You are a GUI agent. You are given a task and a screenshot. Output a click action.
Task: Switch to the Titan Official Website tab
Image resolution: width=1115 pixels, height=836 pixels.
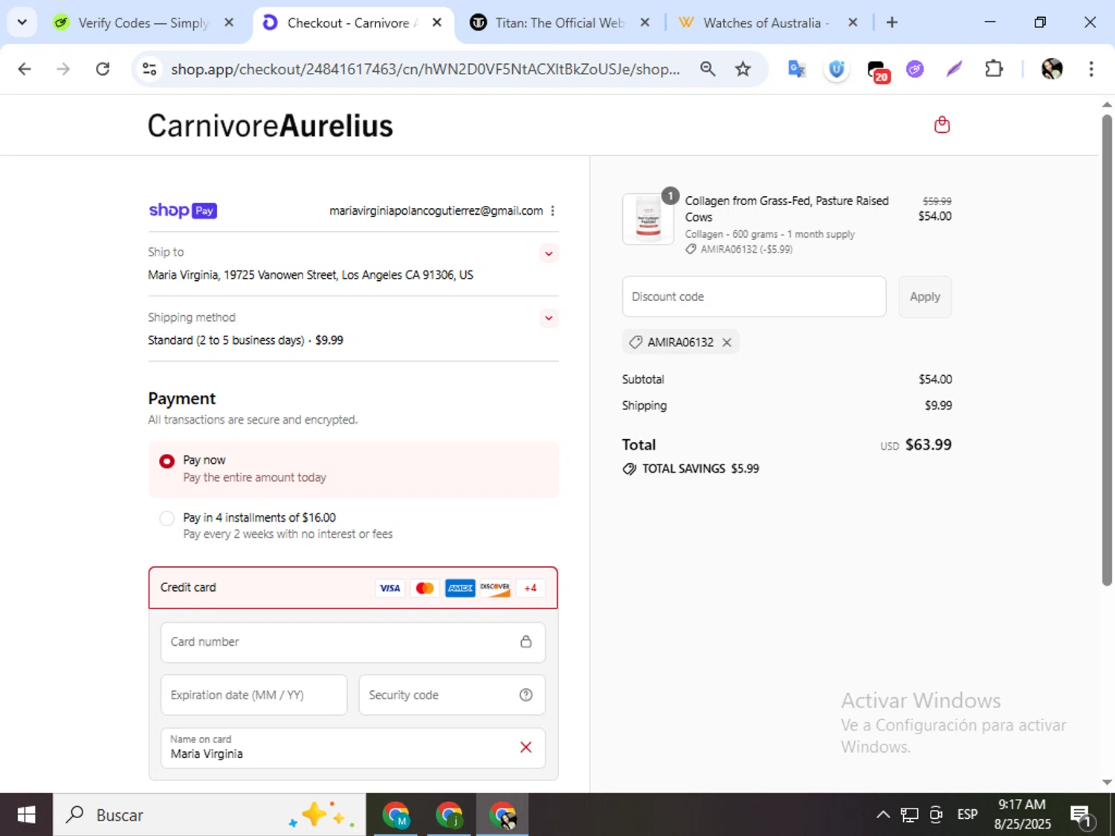point(559,23)
